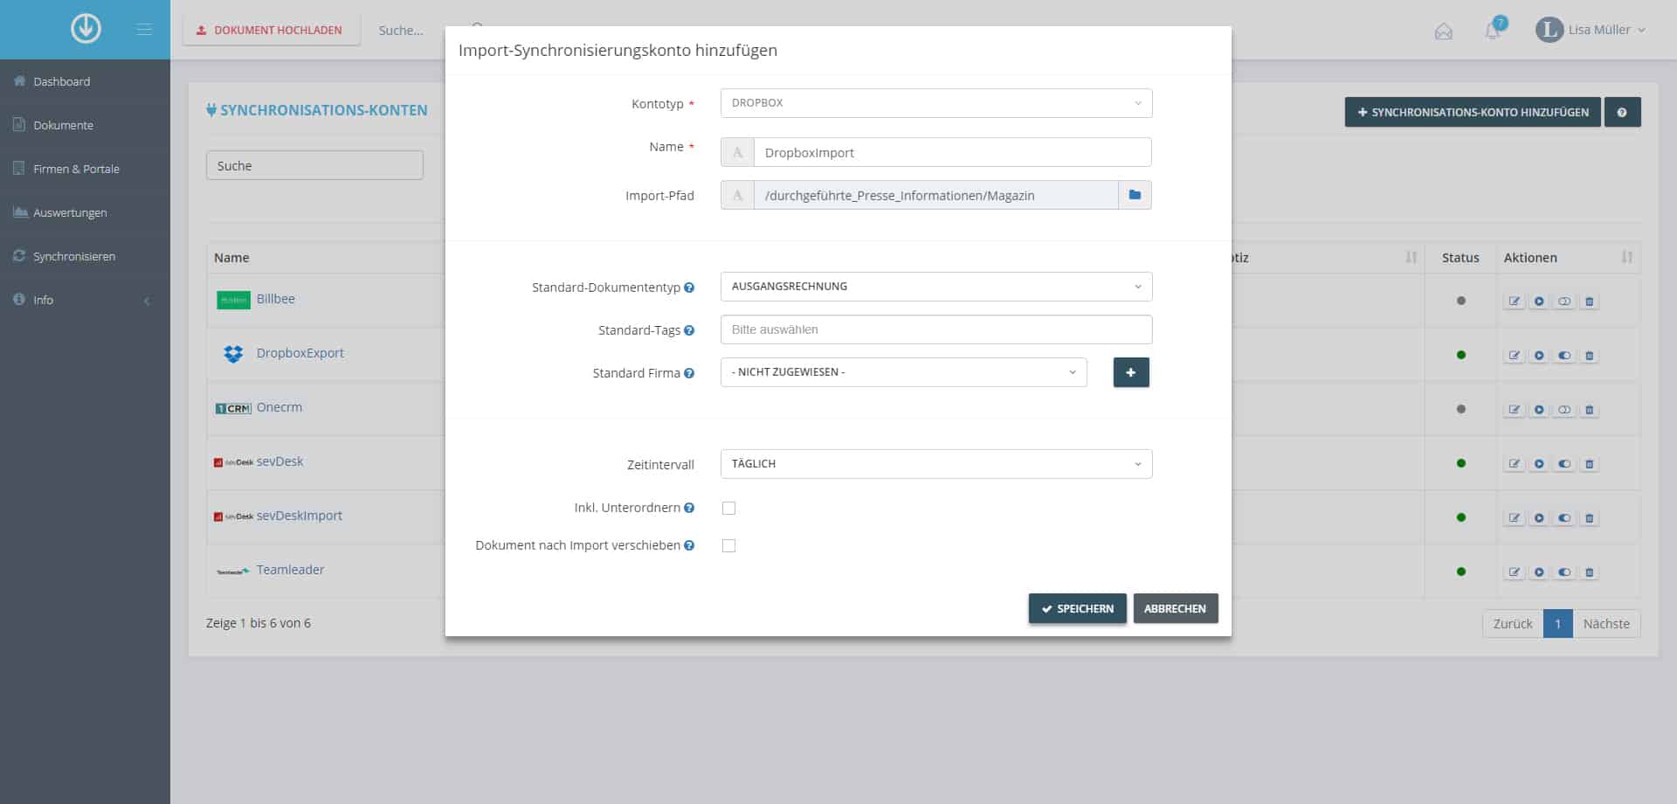Open the inbox envelope icon
The width and height of the screenshot is (1677, 804).
pyautogui.click(x=1444, y=31)
